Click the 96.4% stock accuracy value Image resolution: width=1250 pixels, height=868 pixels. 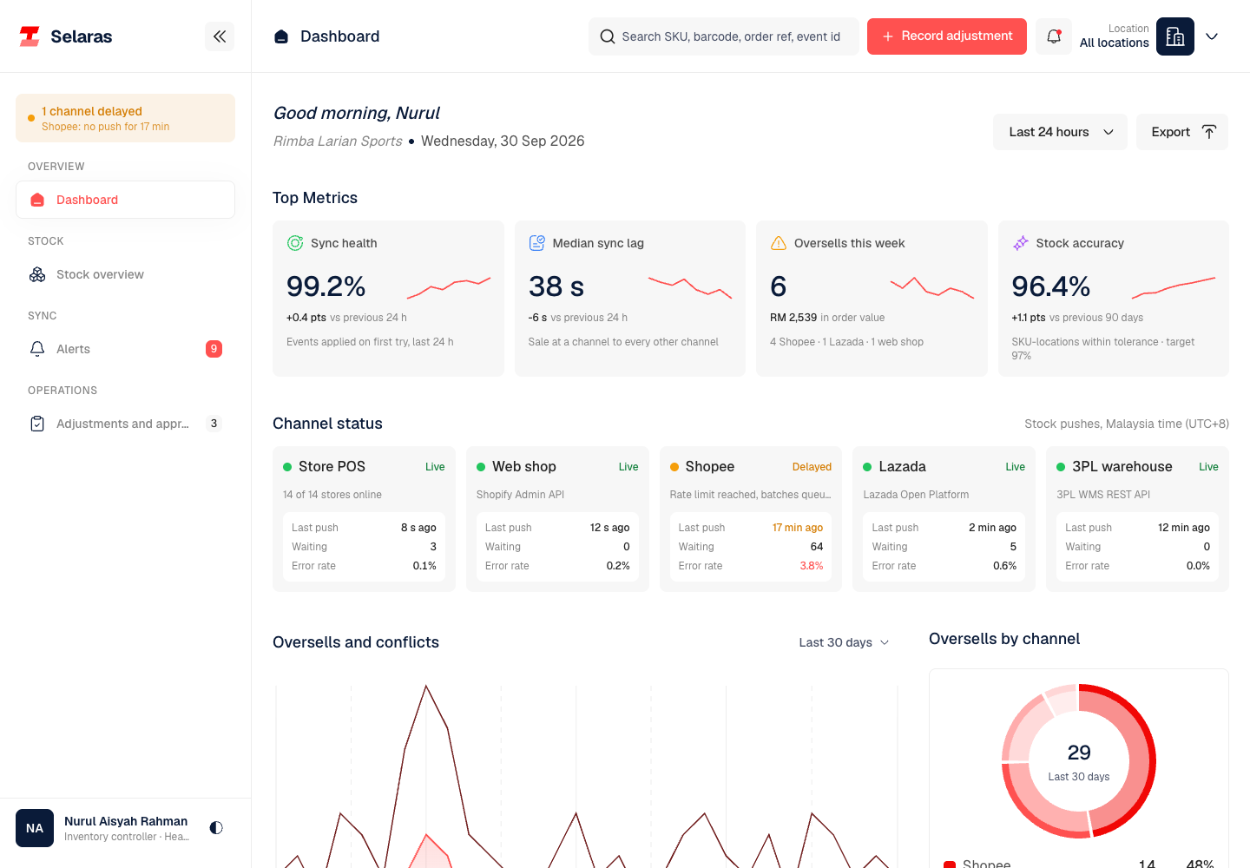pyautogui.click(x=1051, y=286)
